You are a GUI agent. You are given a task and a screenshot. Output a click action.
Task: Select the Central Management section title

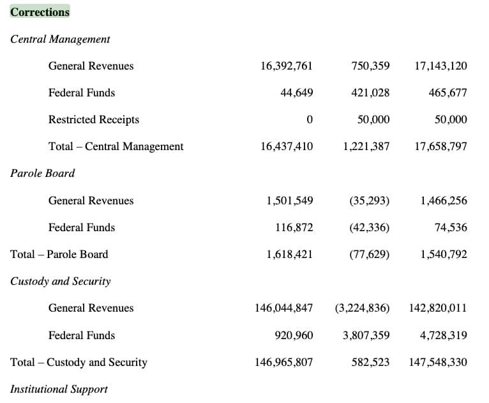[60, 40]
